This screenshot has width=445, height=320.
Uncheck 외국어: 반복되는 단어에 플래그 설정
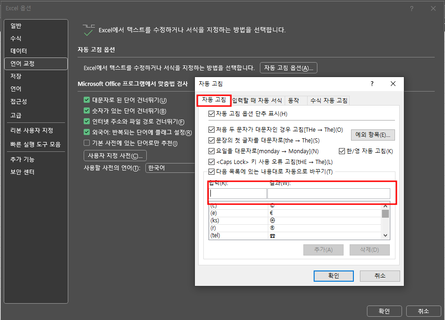(x=87, y=132)
